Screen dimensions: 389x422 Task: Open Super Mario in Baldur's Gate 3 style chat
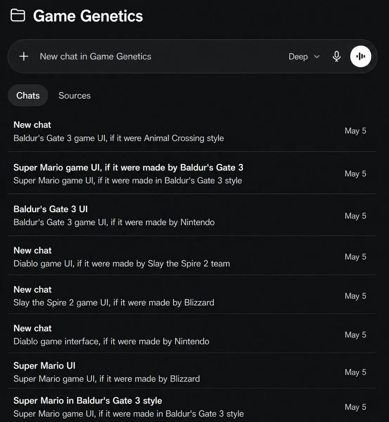coord(192,406)
